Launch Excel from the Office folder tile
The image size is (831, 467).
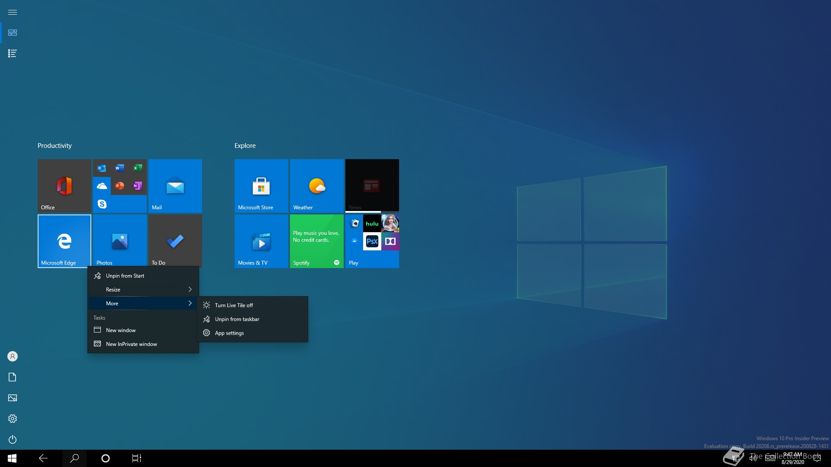(138, 168)
